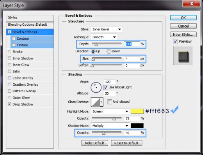Screen dimensions: 203x155
Task: Open the Stroke settings label
Action: (18, 52)
